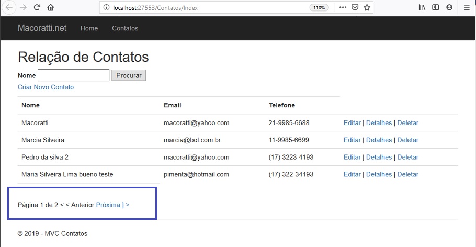The height and width of the screenshot is (247, 476).
Task: Delete Maria Silveira Lima bueno teste contact
Action: (x=407, y=174)
